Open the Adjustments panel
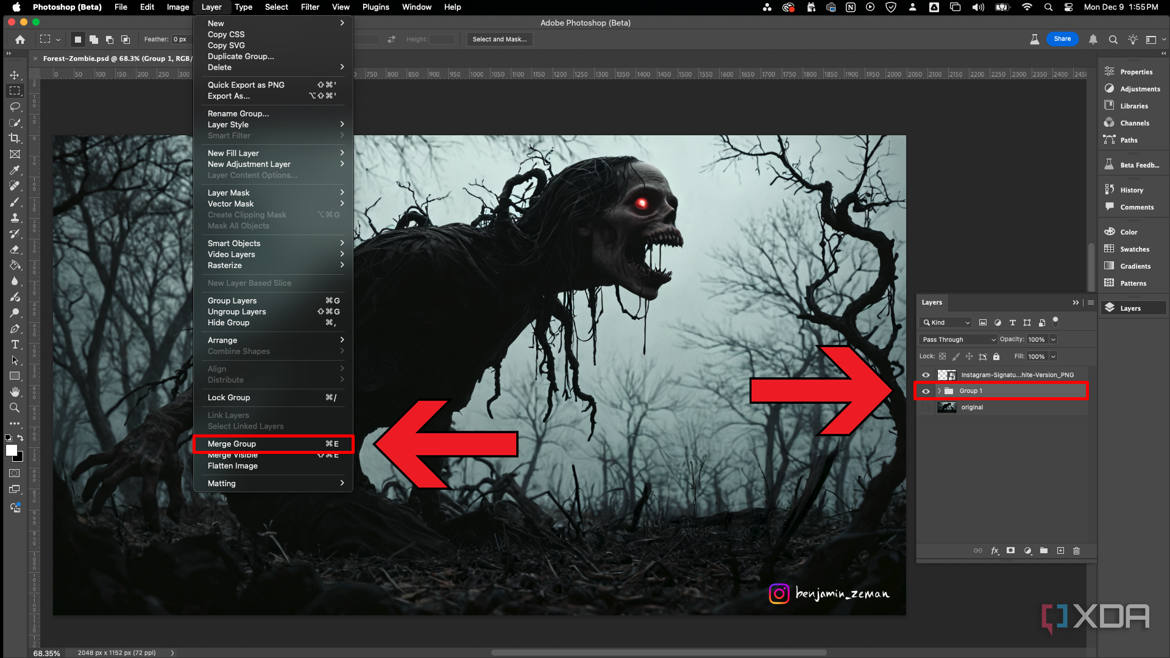Screen dimensions: 1170x658 tap(1133, 89)
